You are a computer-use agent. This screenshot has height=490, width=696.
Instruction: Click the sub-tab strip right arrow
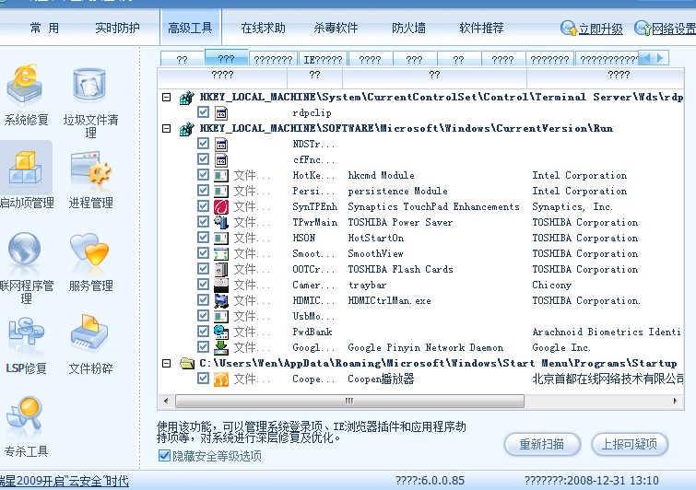pos(660,58)
